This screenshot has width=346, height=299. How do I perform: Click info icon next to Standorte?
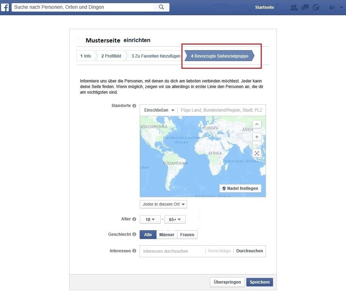tap(134, 106)
